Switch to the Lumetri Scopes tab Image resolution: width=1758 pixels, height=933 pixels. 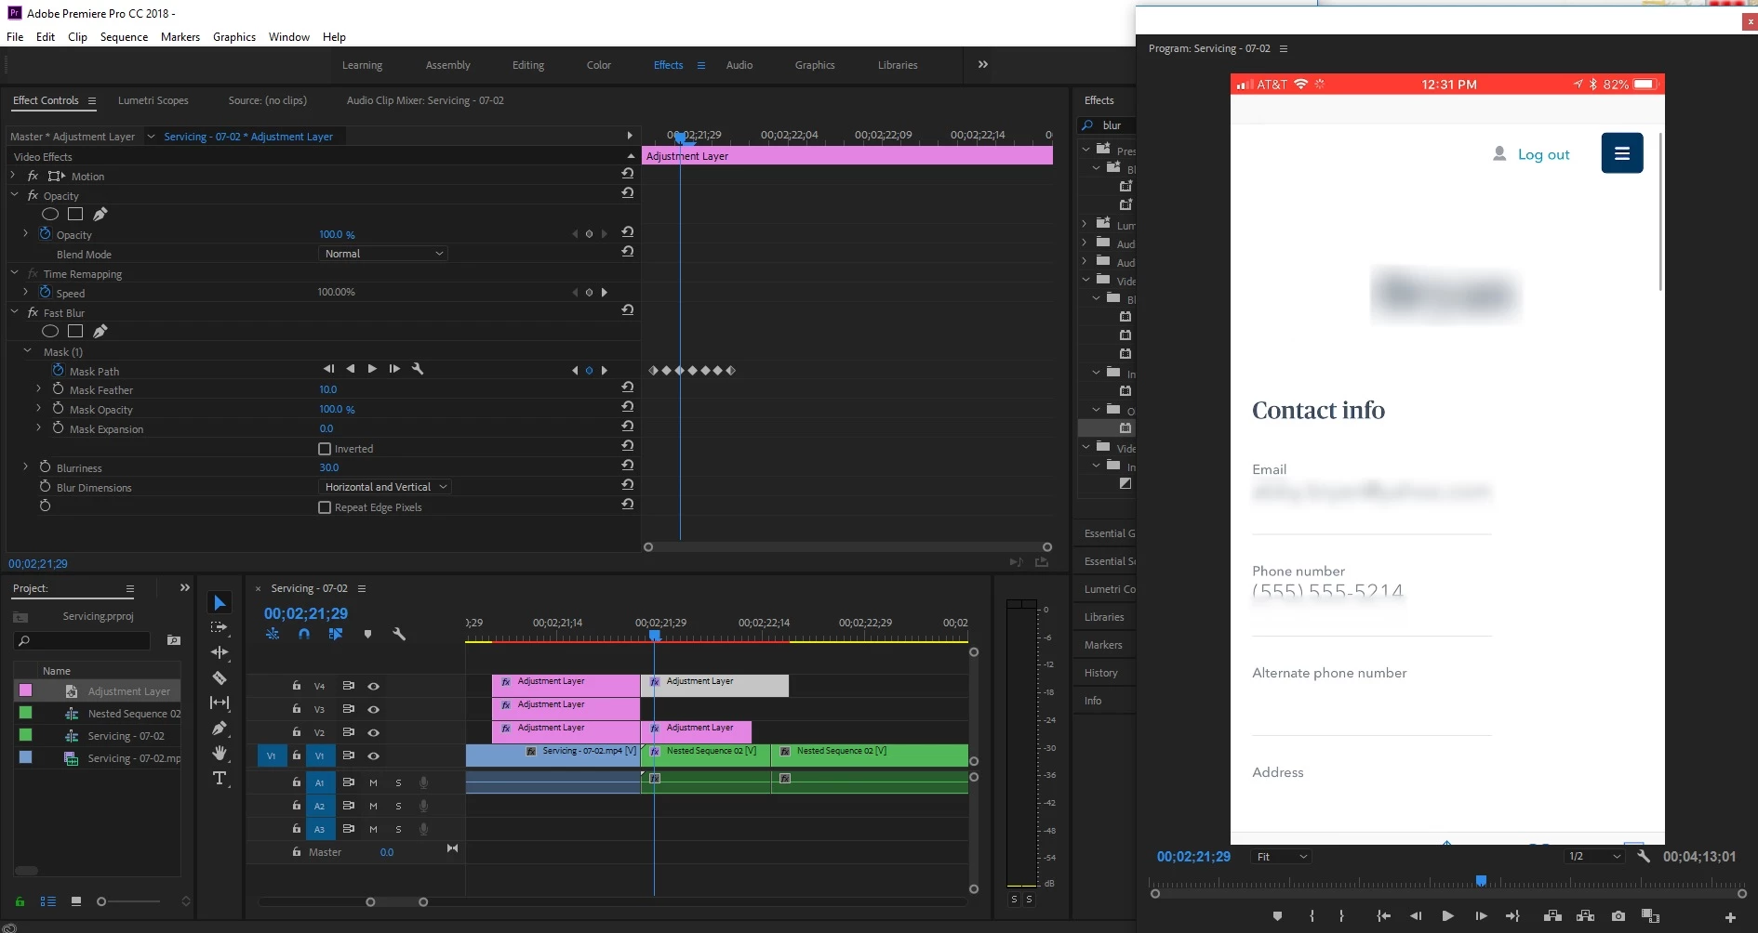[x=153, y=100]
